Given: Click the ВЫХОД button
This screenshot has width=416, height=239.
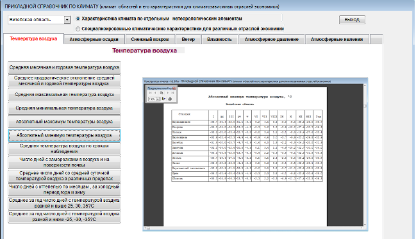Looking at the screenshot, I should point(352,20).
